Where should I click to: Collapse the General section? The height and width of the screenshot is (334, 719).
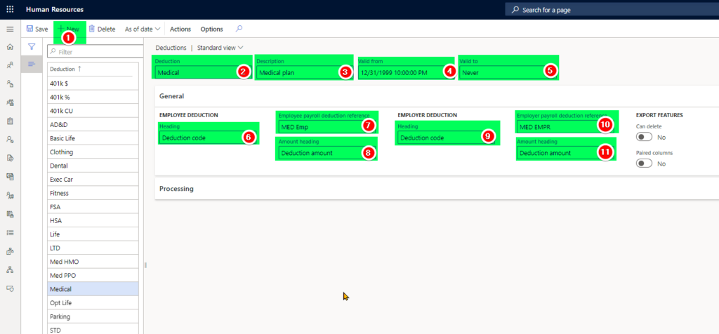[171, 96]
